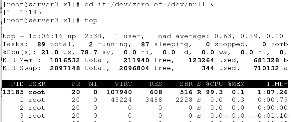Click TIME+ value 0:00.79

tap(273, 100)
